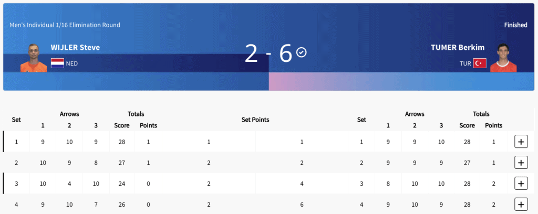Open WIJLER Steve athlete profile name

point(76,48)
